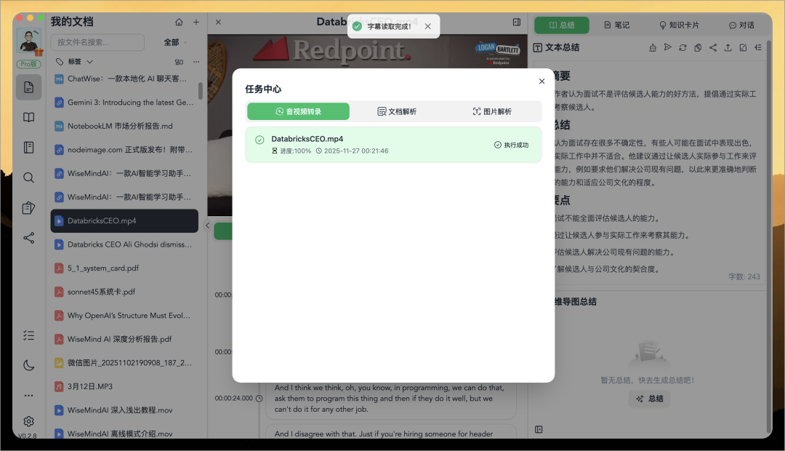Open 5_1_system_card.pdf
Screen dimensions: 785x451
click(x=124, y=268)
